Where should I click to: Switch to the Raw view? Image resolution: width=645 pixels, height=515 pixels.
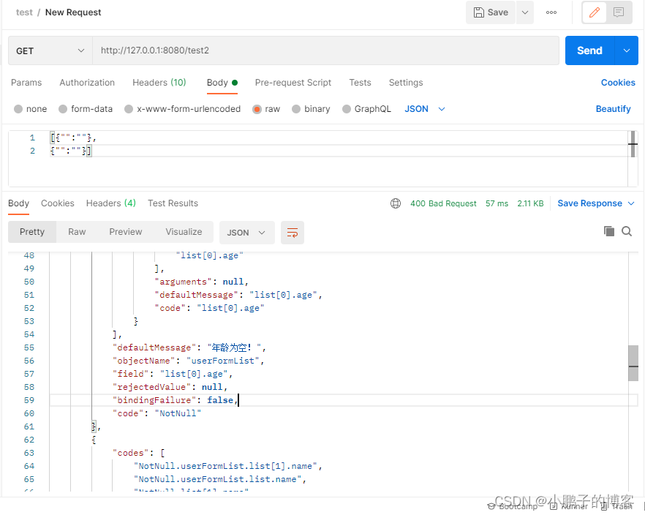click(x=77, y=232)
